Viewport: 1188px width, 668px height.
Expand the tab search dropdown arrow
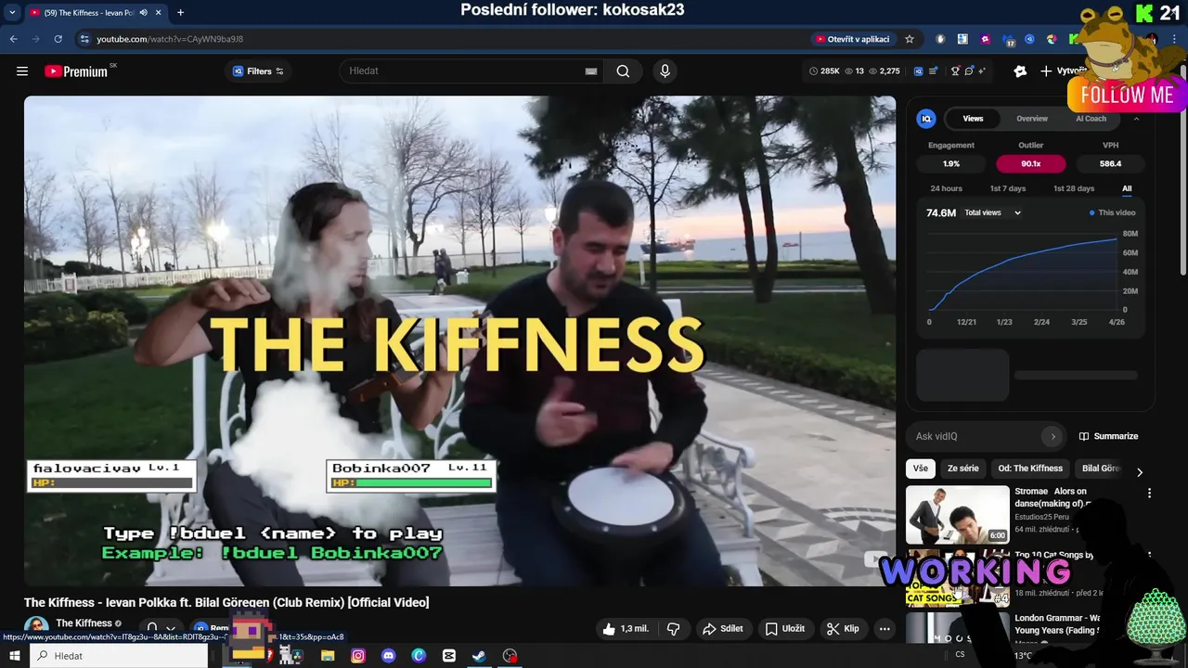tap(12, 12)
